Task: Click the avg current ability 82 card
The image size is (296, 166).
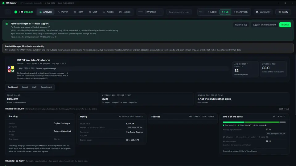Action: 245,69
